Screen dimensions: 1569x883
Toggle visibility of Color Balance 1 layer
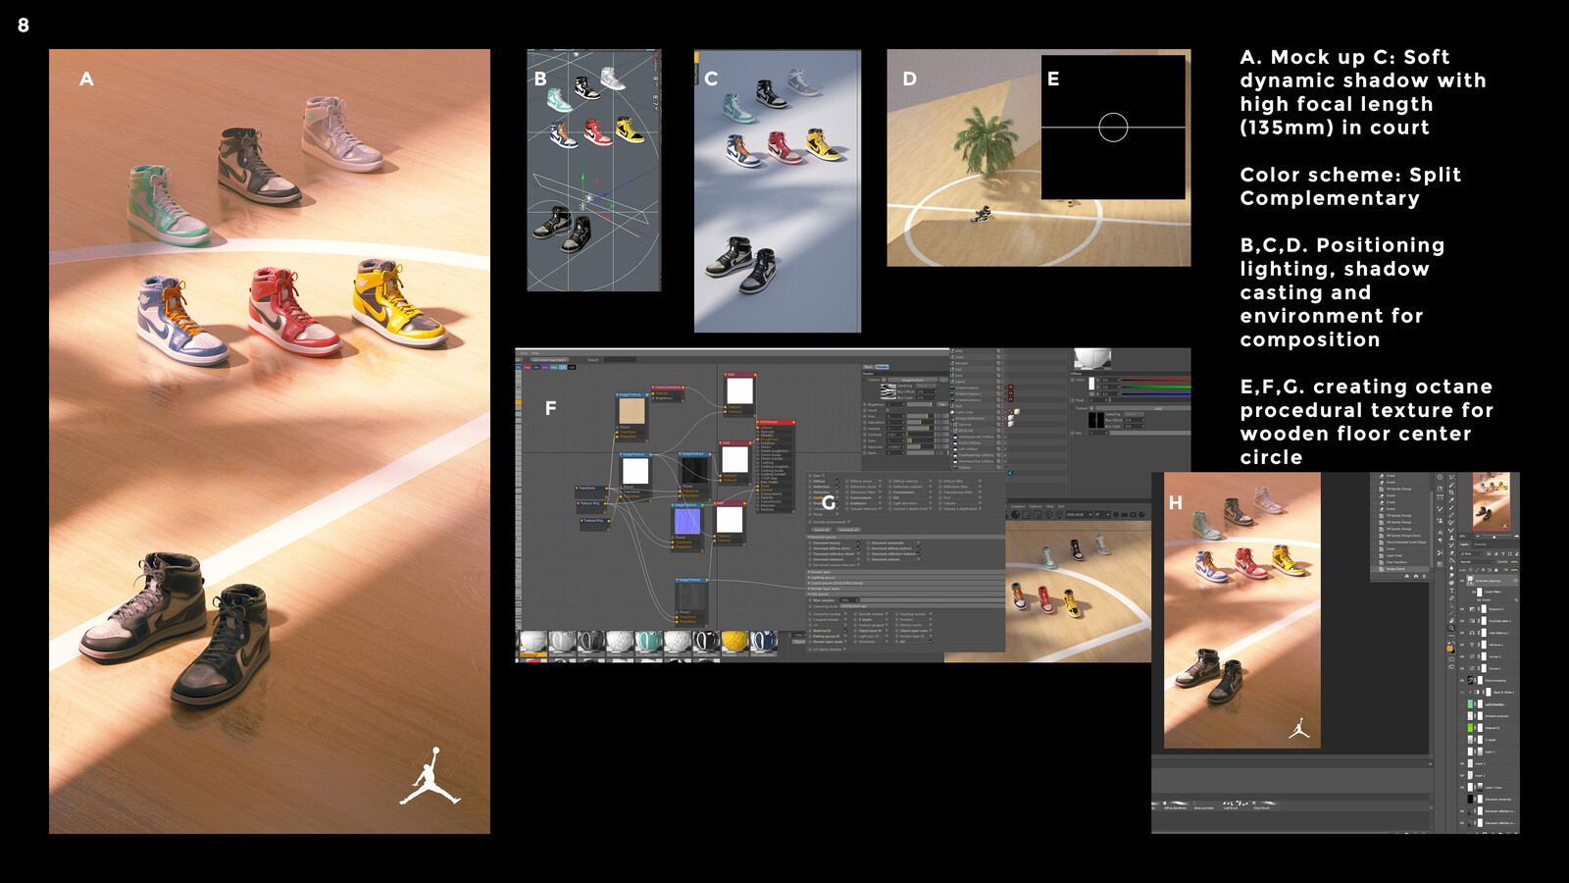(x=1462, y=633)
